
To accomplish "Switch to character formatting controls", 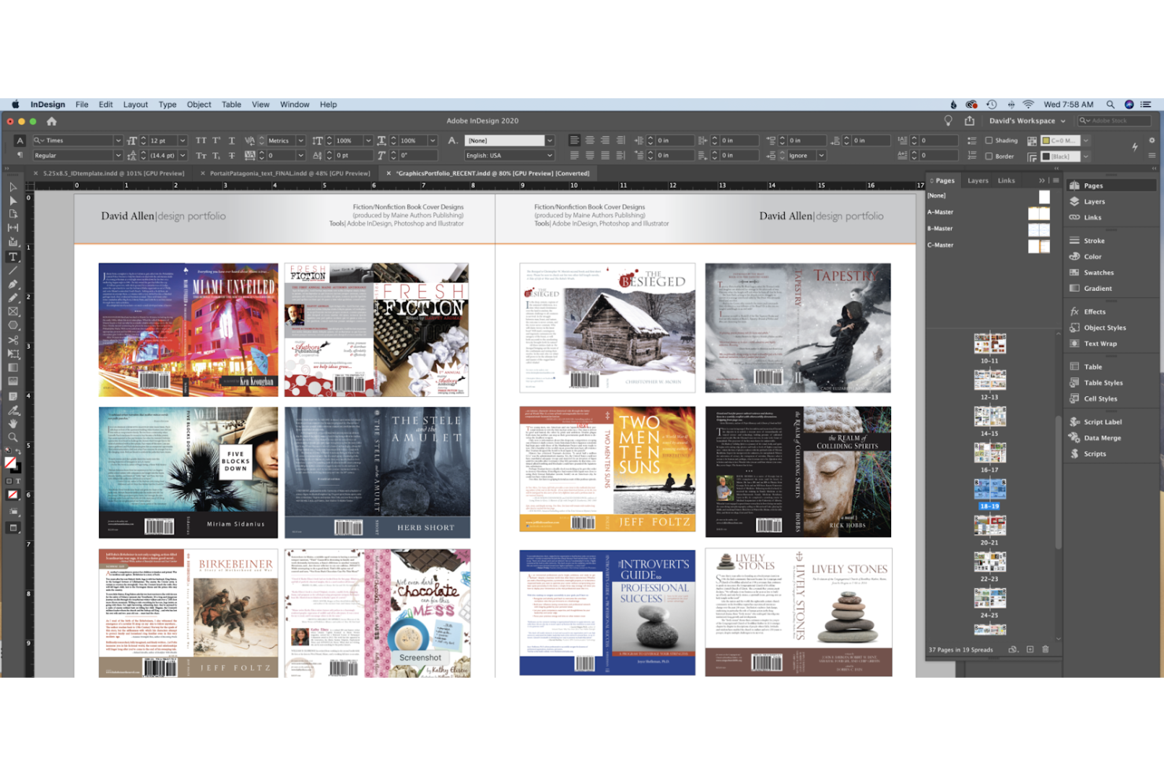I will (x=20, y=141).
